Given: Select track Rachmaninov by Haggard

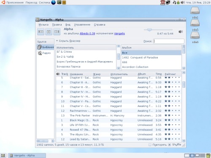Looking at the screenshot, I should coord(119,111).
